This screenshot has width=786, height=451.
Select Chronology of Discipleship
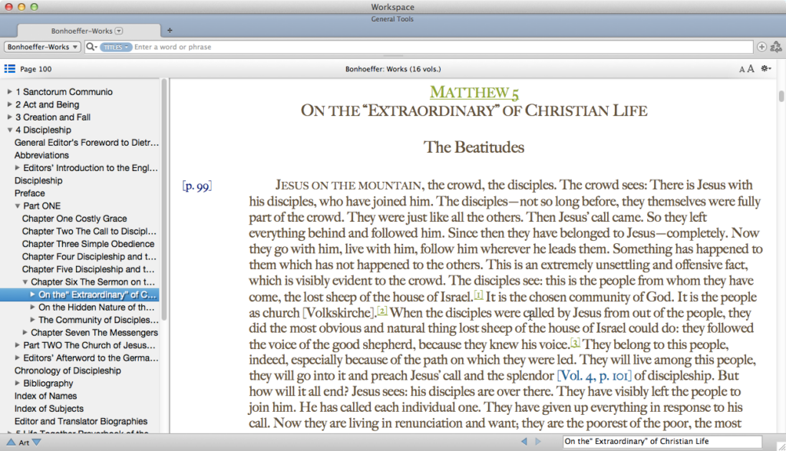[x=68, y=370]
